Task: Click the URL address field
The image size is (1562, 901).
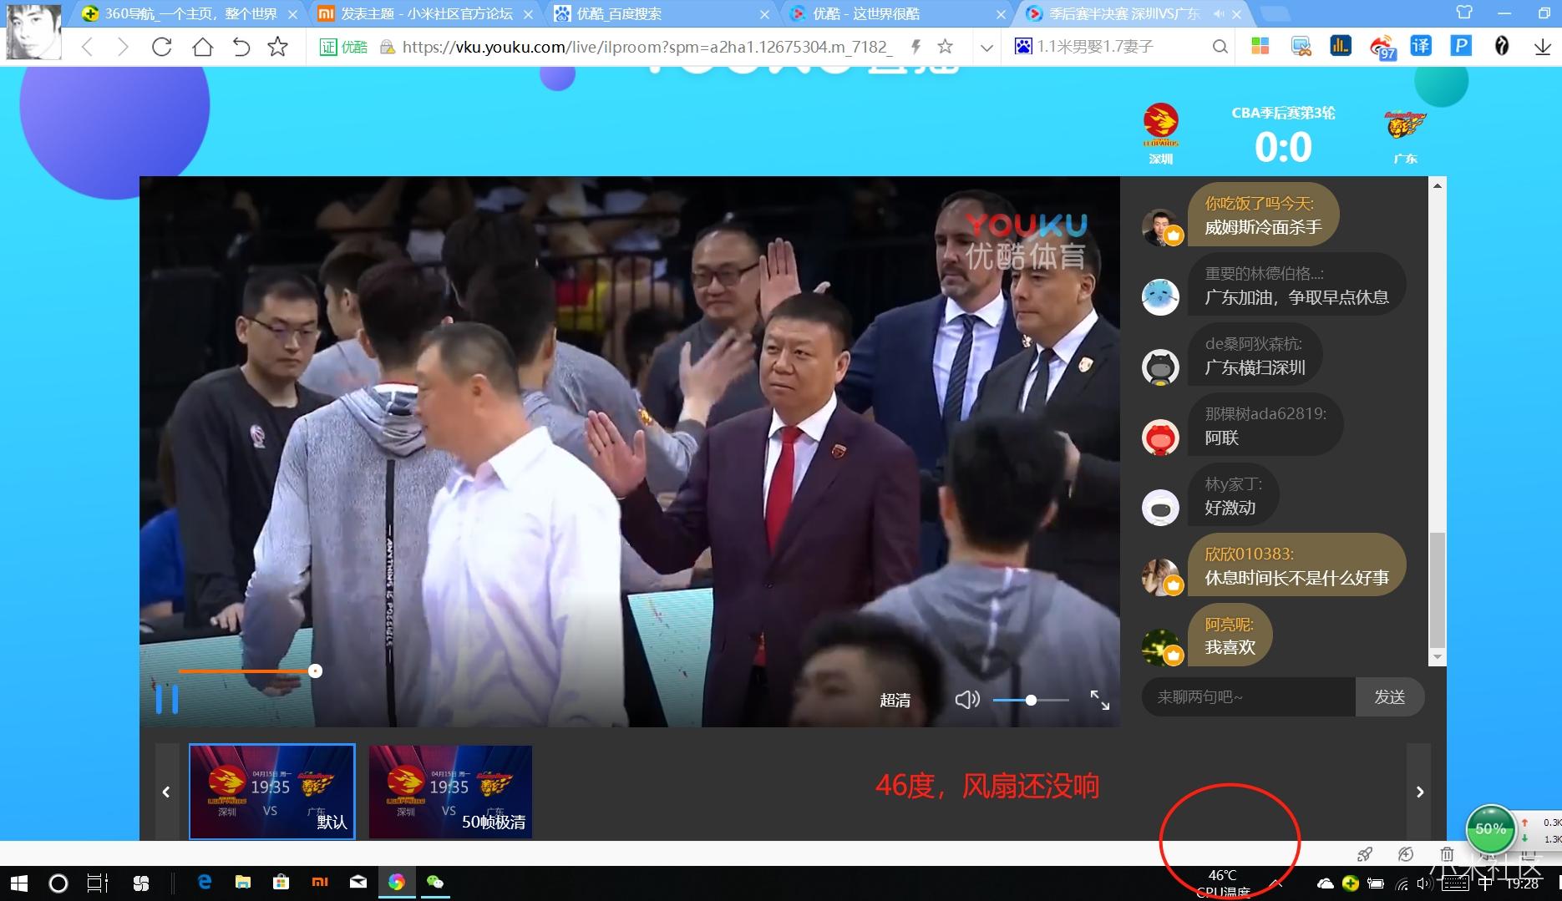Action: 647,47
